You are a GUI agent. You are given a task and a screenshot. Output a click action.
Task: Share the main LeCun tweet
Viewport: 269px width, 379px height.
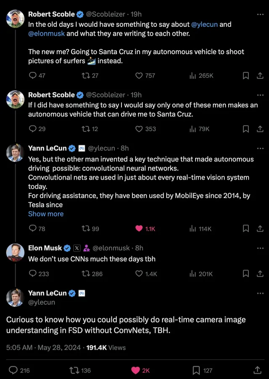point(257,370)
